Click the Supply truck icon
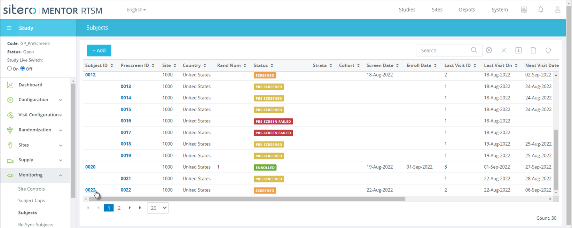572x228 pixels. [10, 160]
